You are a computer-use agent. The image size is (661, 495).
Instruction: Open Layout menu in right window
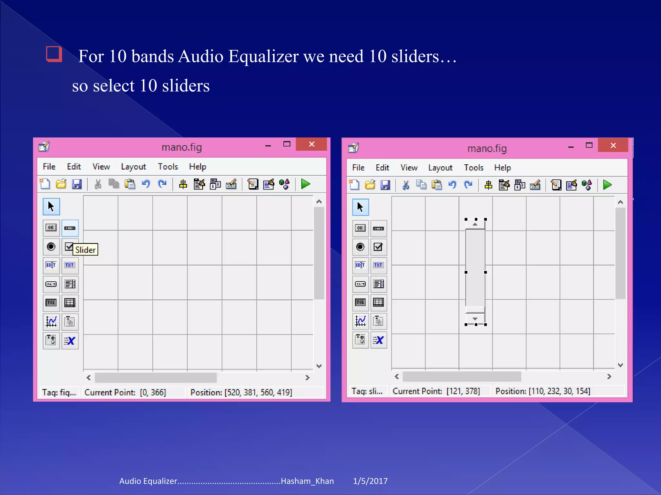440,168
